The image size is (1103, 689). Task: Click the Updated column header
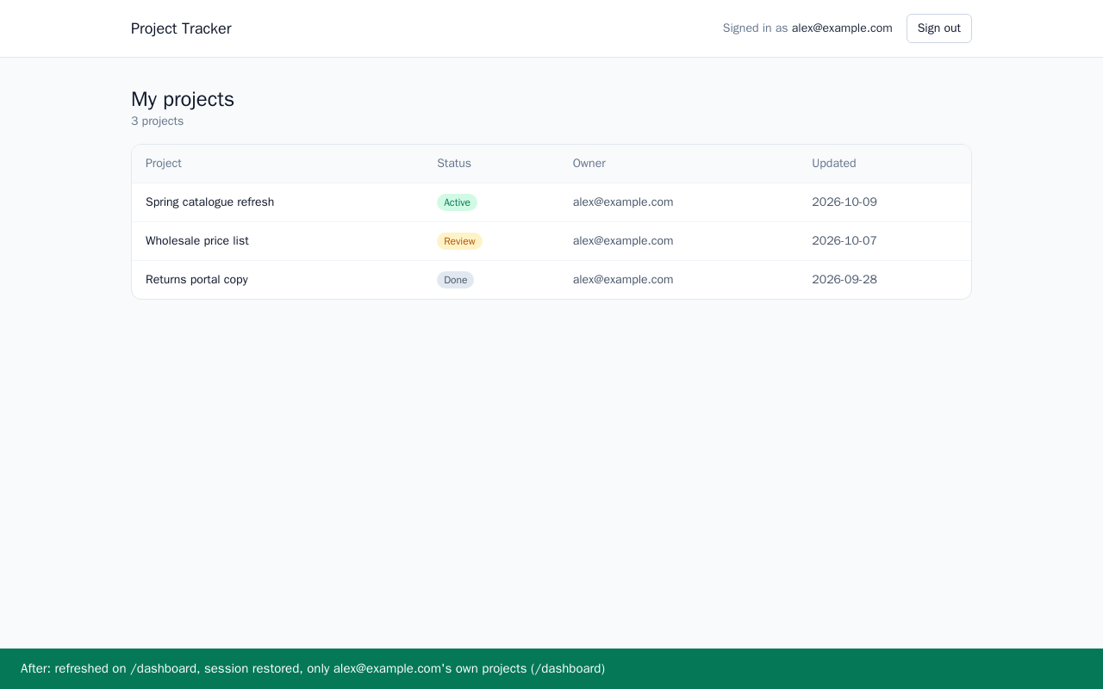click(834, 164)
